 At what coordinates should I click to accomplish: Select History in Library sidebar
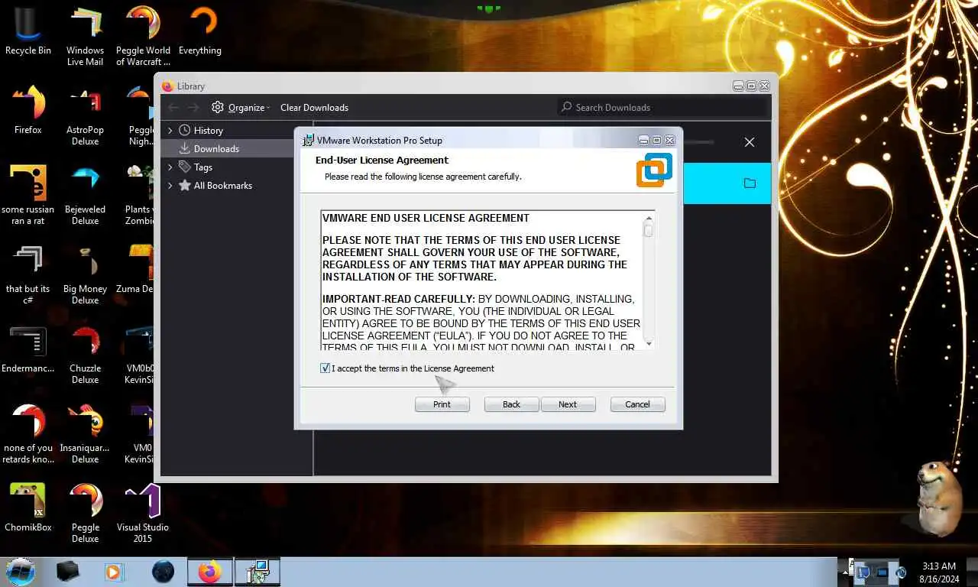pyautogui.click(x=209, y=131)
